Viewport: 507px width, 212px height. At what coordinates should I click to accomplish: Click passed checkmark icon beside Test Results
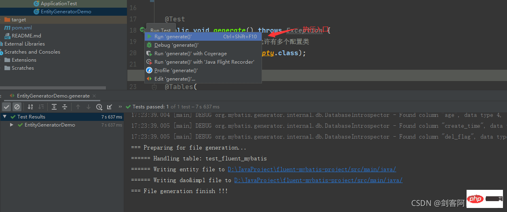tap(13, 117)
